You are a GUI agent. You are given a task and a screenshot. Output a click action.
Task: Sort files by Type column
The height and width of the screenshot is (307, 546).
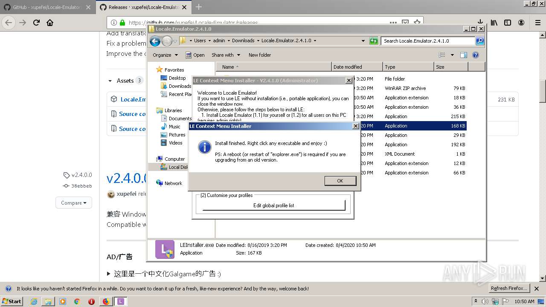pyautogui.click(x=408, y=67)
